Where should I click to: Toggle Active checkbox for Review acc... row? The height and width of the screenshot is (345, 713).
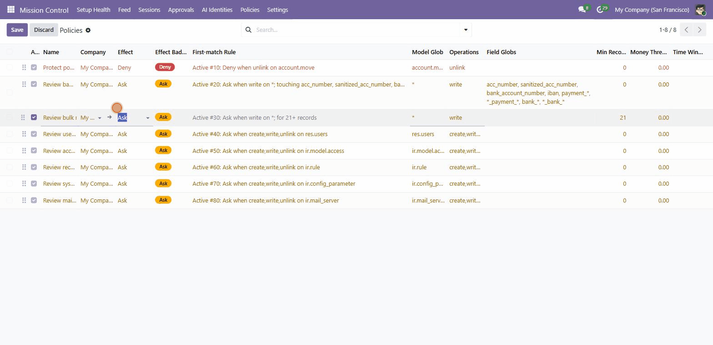pos(34,151)
